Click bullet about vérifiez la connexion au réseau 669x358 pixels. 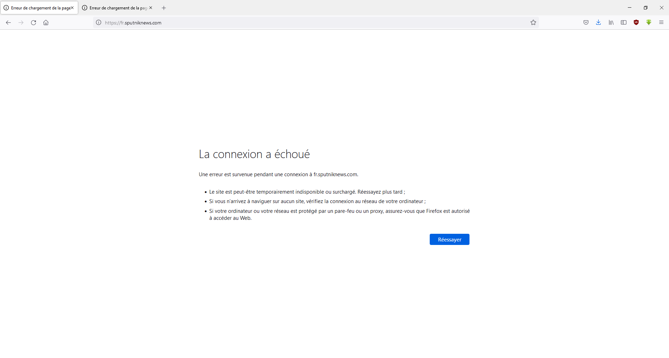[317, 201]
